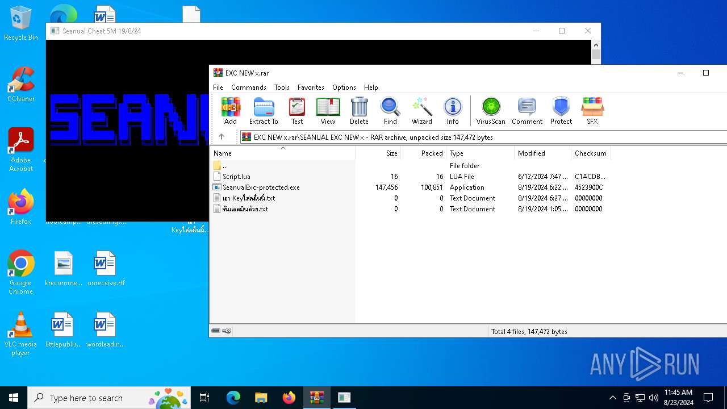Open Firefox from the taskbar

(289, 398)
